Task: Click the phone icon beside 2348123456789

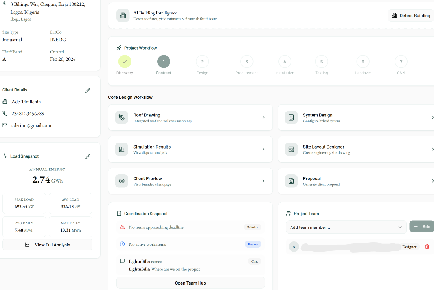Action: 5,113
